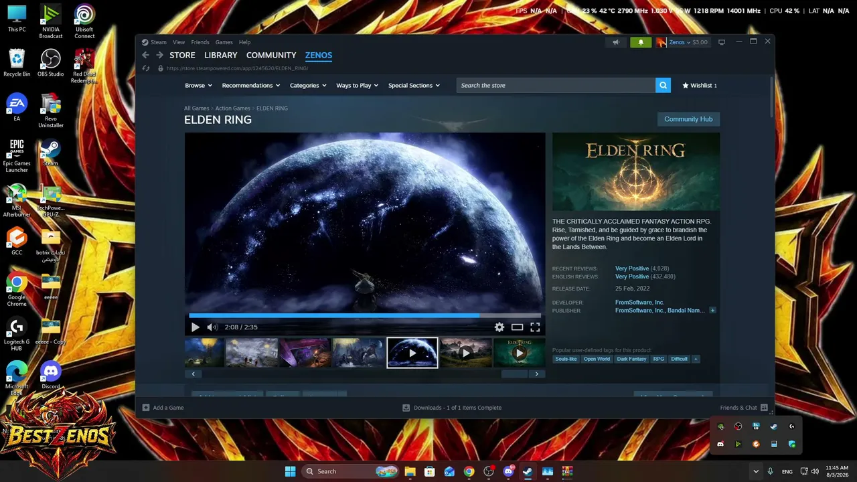
Task: Open the Wishlist
Action: pyautogui.click(x=699, y=86)
